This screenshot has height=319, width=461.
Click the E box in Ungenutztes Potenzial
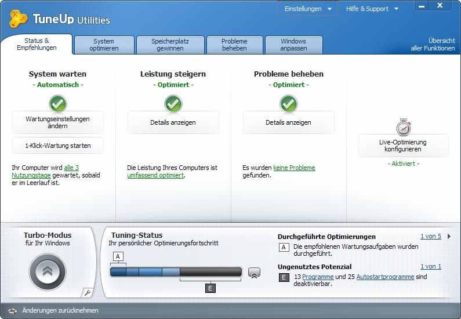[284, 278]
